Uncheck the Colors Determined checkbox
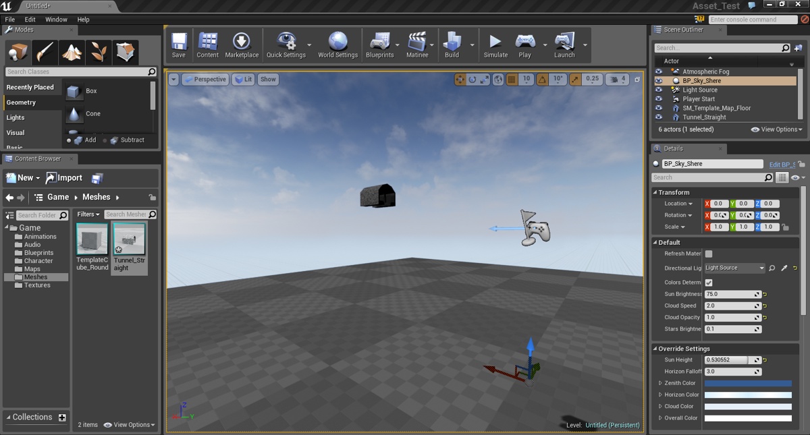The width and height of the screenshot is (810, 435). tap(709, 282)
